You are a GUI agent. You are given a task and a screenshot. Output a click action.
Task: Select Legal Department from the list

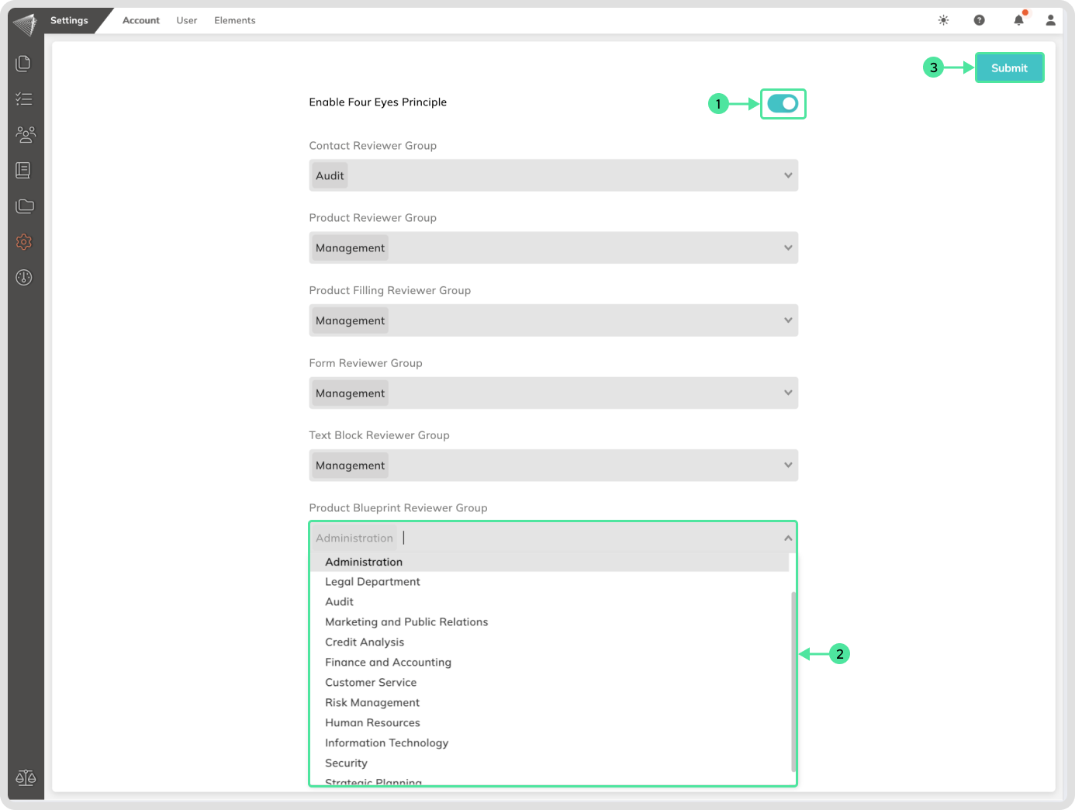(x=372, y=582)
